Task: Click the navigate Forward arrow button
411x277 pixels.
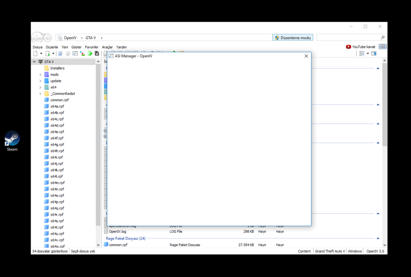Action: [47, 38]
